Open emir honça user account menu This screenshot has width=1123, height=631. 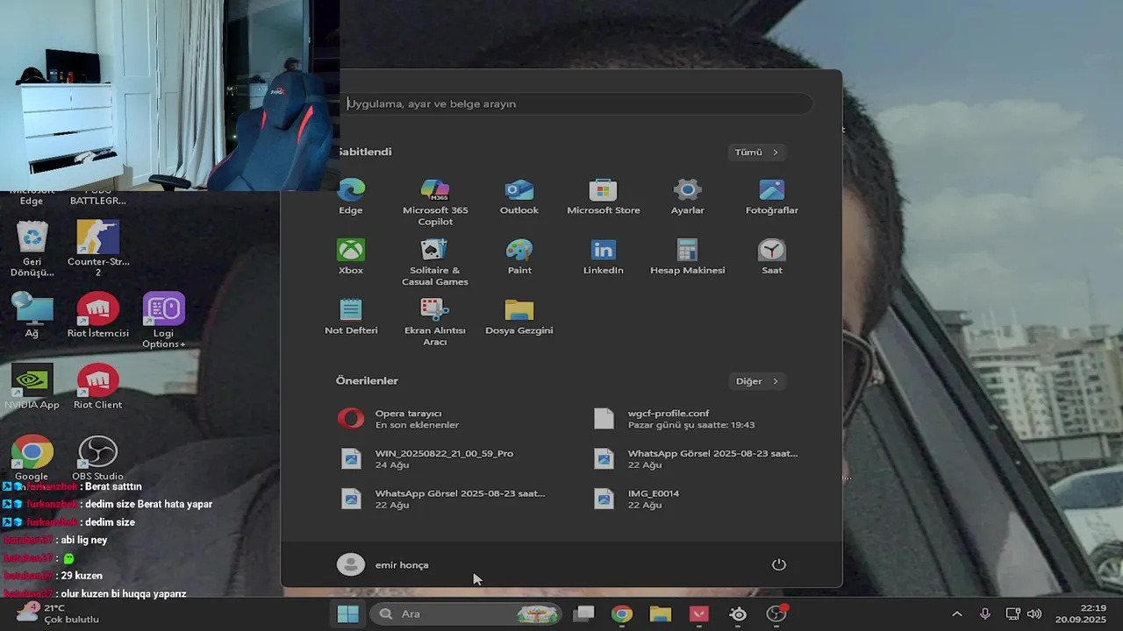[x=383, y=564]
